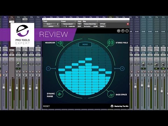This screenshot has height=126, width=168.
Task: Open the Master 1 track selector
Action: pyautogui.click(x=50, y=24)
